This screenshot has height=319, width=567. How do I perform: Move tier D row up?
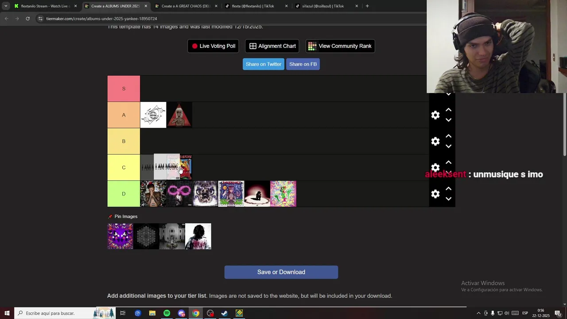(x=448, y=188)
